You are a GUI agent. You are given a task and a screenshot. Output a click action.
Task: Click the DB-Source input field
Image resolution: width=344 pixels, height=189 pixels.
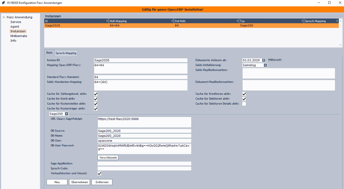144,131
